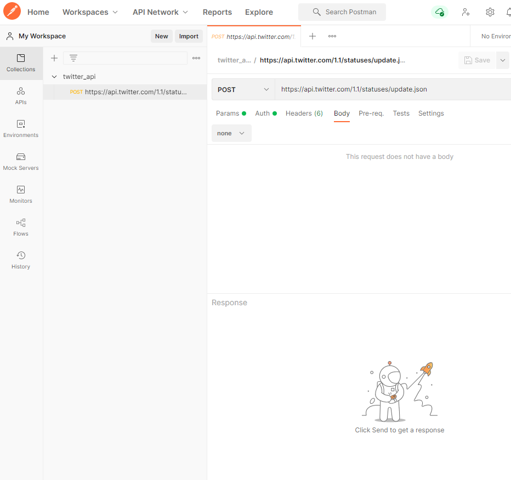511x480 pixels.
Task: Click the Response section heading
Action: tap(229, 302)
